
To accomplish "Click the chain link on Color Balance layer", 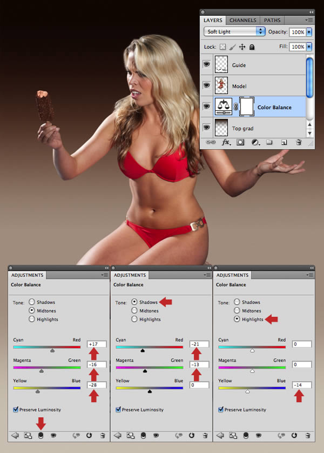I will (236, 106).
